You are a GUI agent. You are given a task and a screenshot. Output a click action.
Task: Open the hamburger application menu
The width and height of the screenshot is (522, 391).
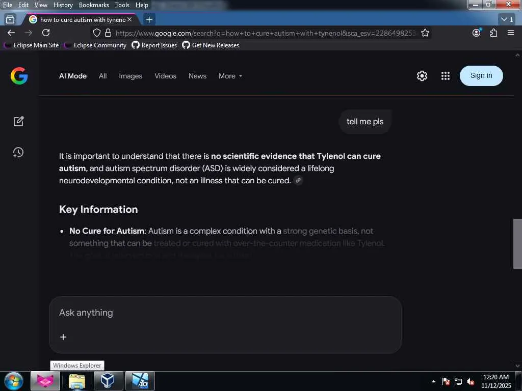click(x=511, y=33)
